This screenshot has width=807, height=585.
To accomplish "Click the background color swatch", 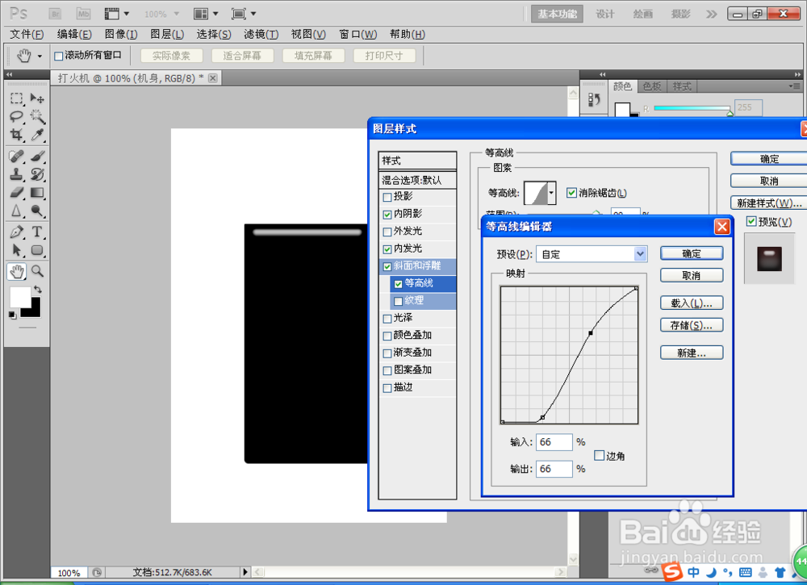I will pyautogui.click(x=34, y=310).
